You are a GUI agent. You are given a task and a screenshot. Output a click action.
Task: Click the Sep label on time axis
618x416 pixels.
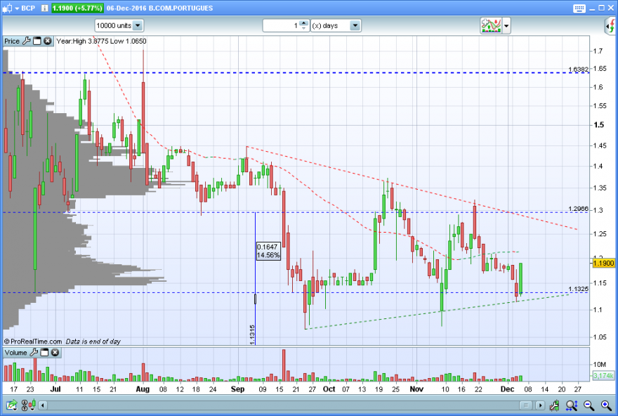coord(237,389)
